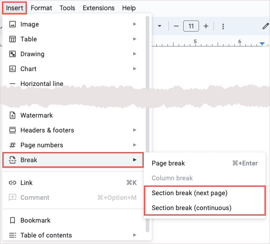Click the Chart icon in menu

click(x=13, y=69)
